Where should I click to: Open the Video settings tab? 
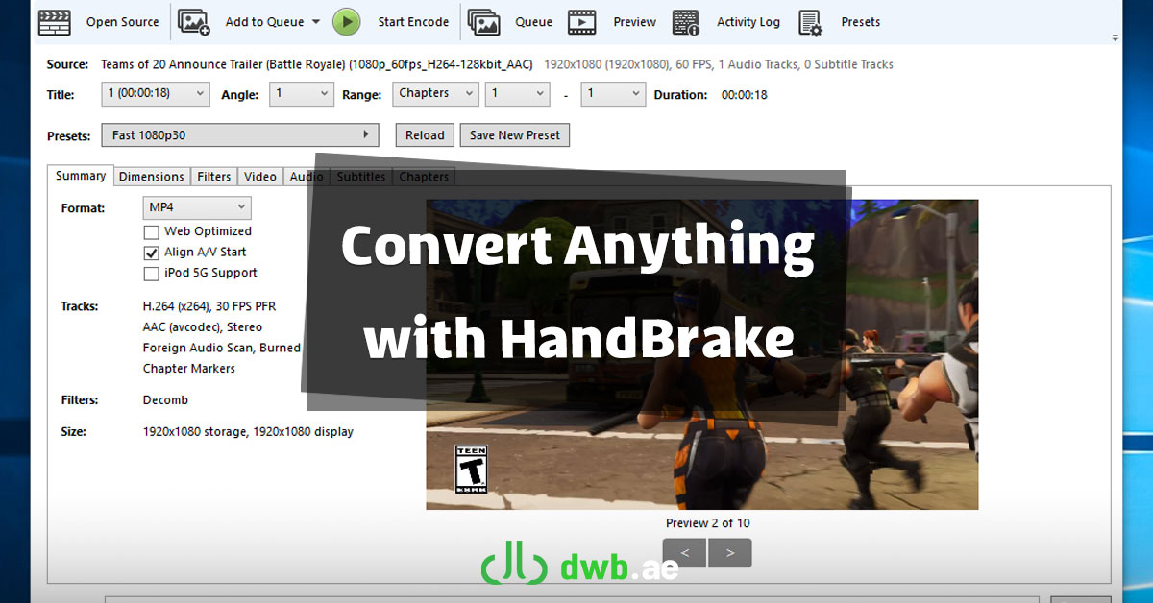tap(259, 177)
